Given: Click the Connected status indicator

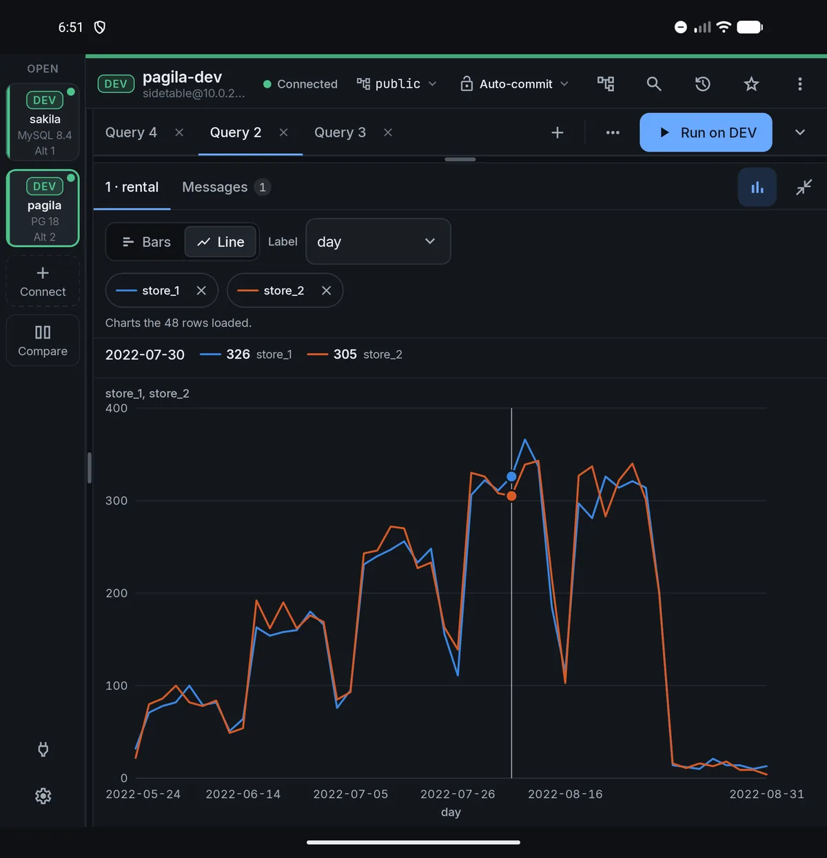Looking at the screenshot, I should click(300, 84).
